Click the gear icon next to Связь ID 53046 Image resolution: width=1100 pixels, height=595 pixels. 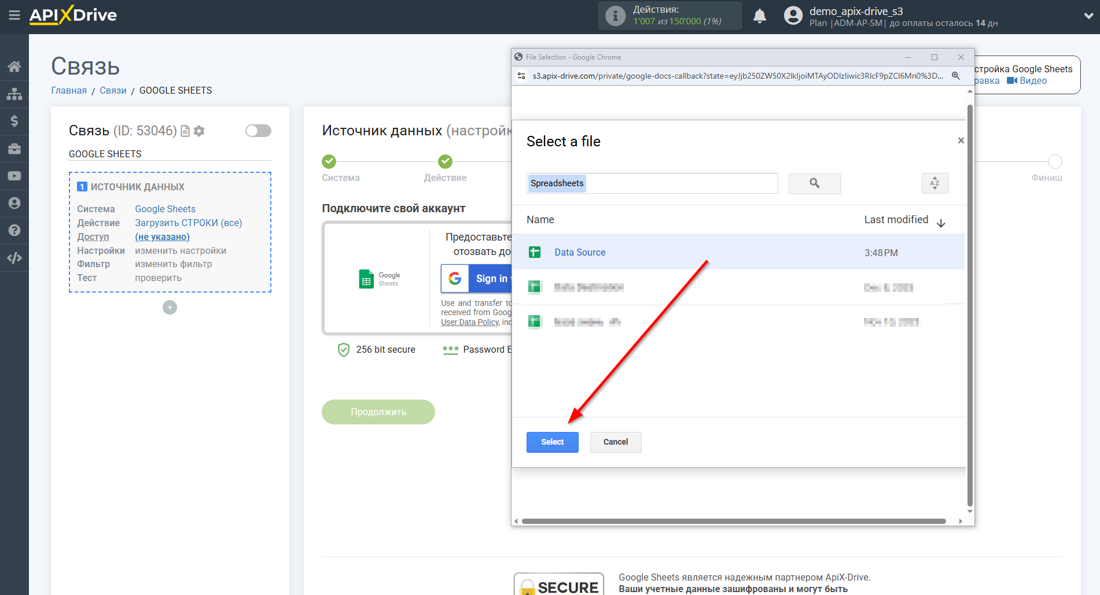pos(199,131)
